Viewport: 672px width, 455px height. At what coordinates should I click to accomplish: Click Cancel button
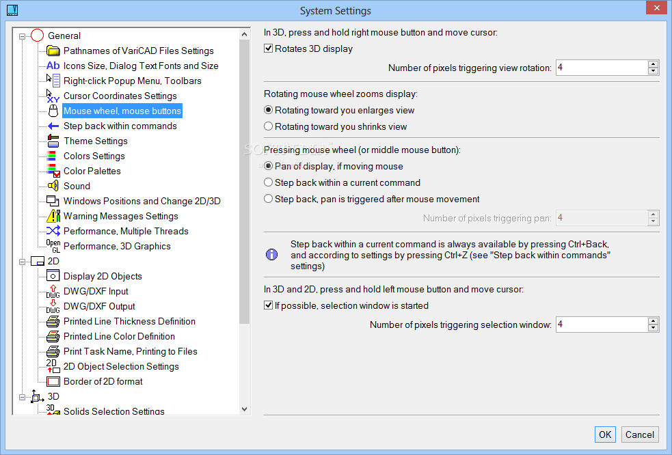tap(640, 435)
